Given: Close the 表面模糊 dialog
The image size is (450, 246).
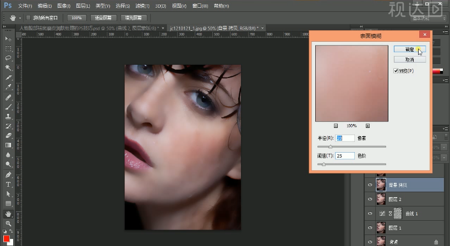Looking at the screenshot, I should [425, 35].
